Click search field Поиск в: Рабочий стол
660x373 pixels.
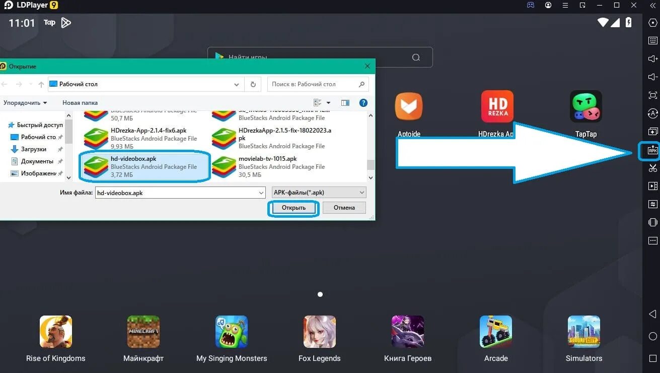point(318,84)
